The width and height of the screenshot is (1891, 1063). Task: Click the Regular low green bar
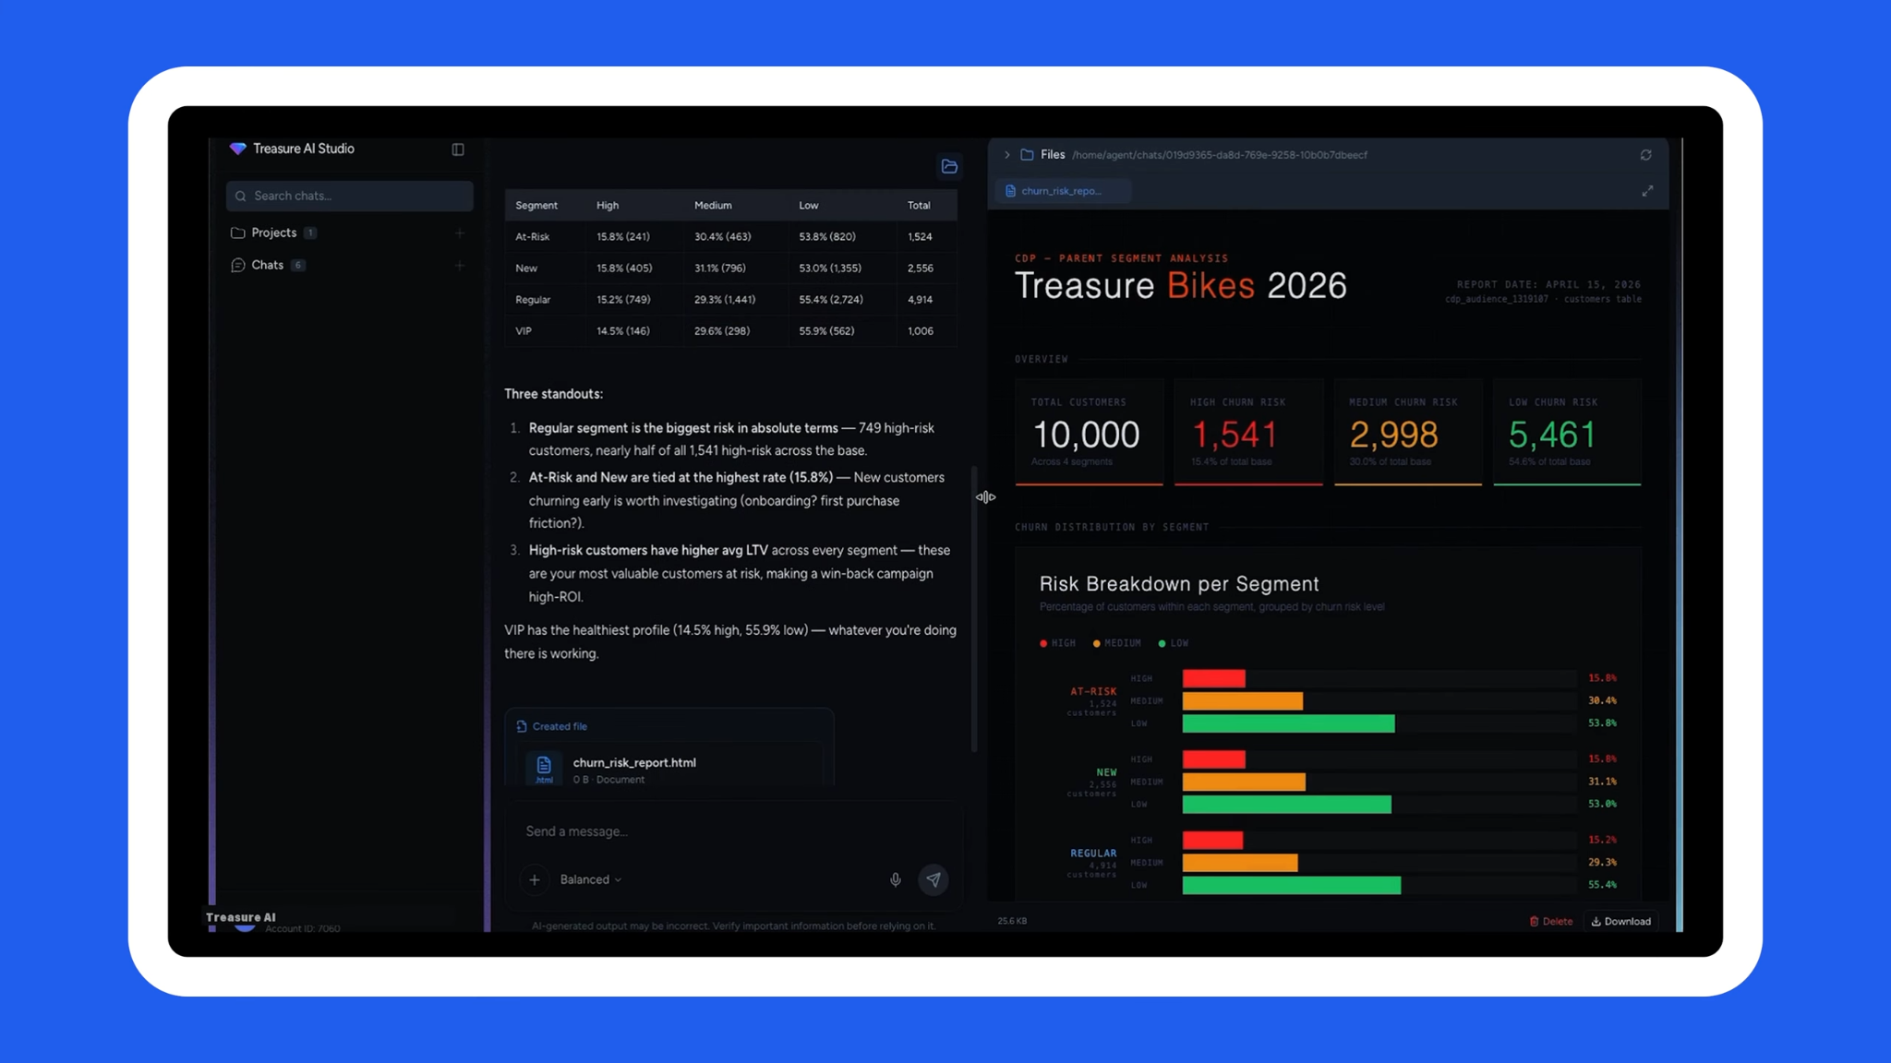point(1292,886)
